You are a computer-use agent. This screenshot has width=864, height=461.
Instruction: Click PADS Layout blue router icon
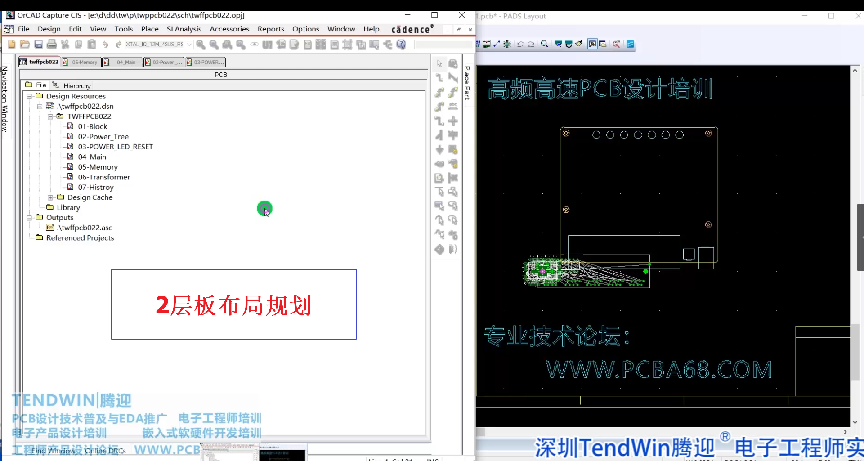[x=630, y=44]
